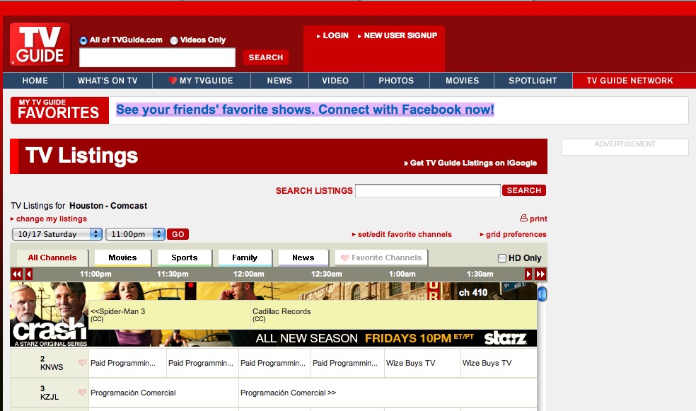The height and width of the screenshot is (411, 696).
Task: Click the MY TV GUIDE FAVORITES badge
Action: 59,110
